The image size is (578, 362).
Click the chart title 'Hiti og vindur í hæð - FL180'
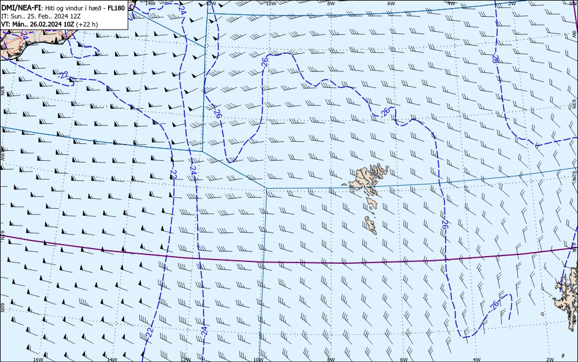(85, 8)
